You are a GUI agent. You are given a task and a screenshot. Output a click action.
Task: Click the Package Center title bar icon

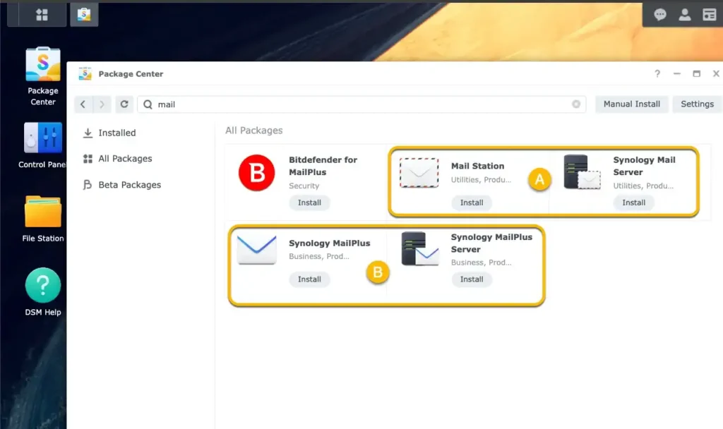click(x=85, y=73)
